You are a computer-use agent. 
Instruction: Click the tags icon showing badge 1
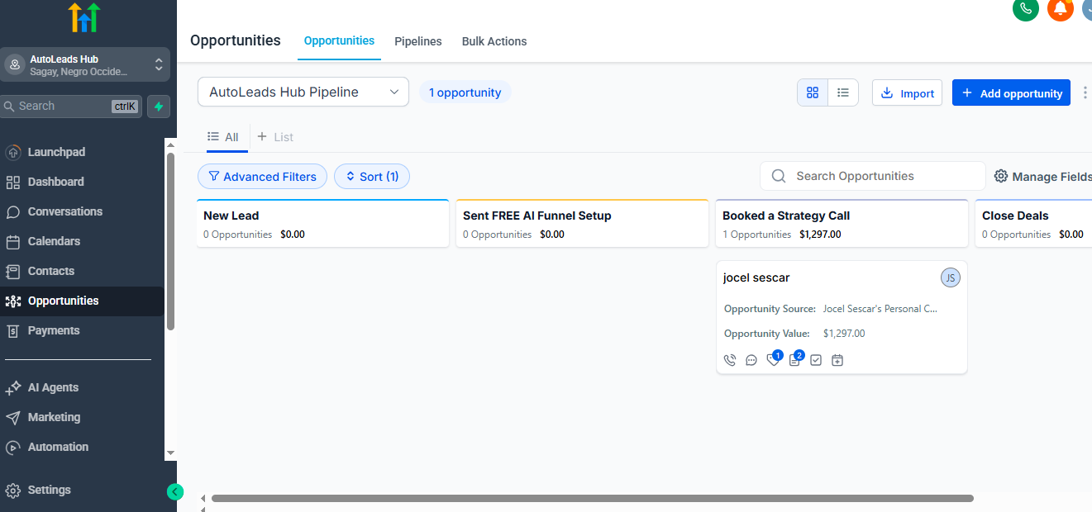[x=772, y=360]
